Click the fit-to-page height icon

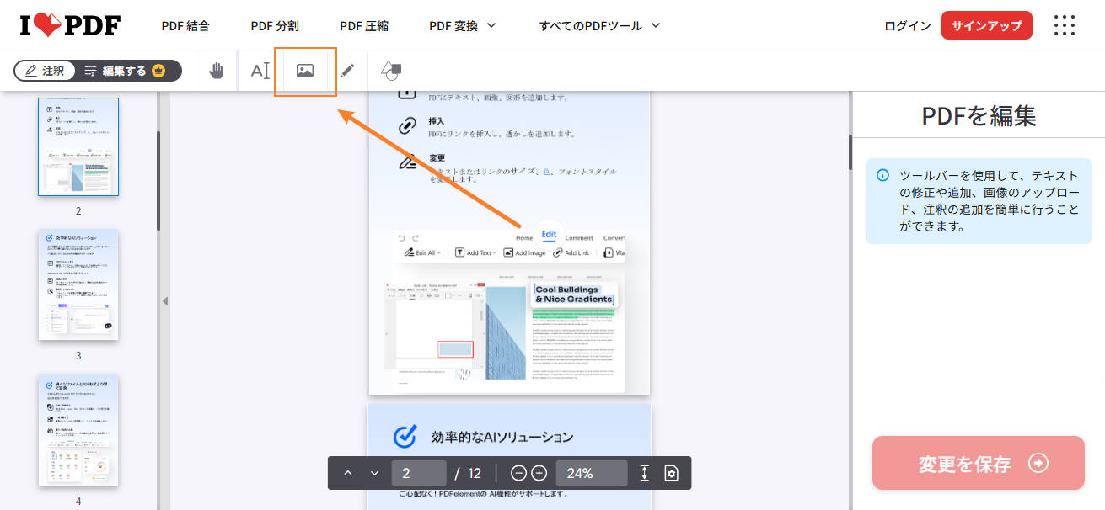coord(645,472)
